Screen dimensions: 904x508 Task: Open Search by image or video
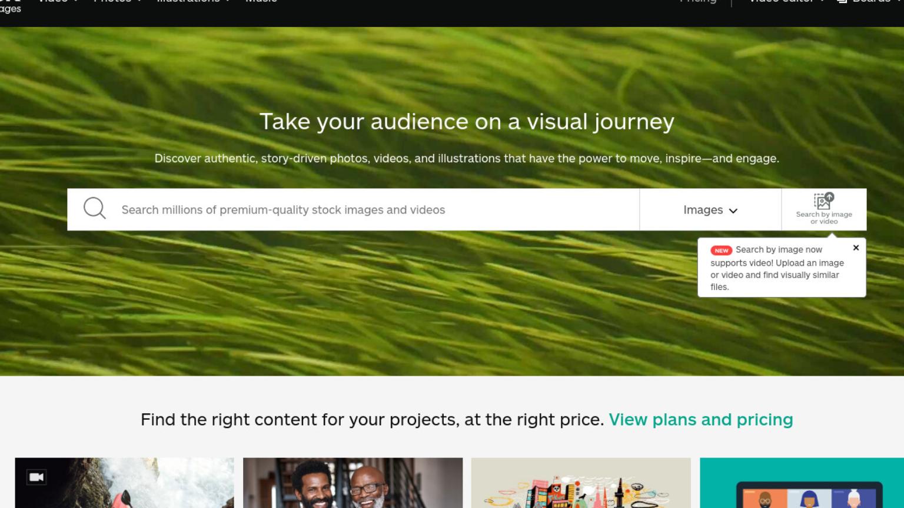(x=824, y=209)
